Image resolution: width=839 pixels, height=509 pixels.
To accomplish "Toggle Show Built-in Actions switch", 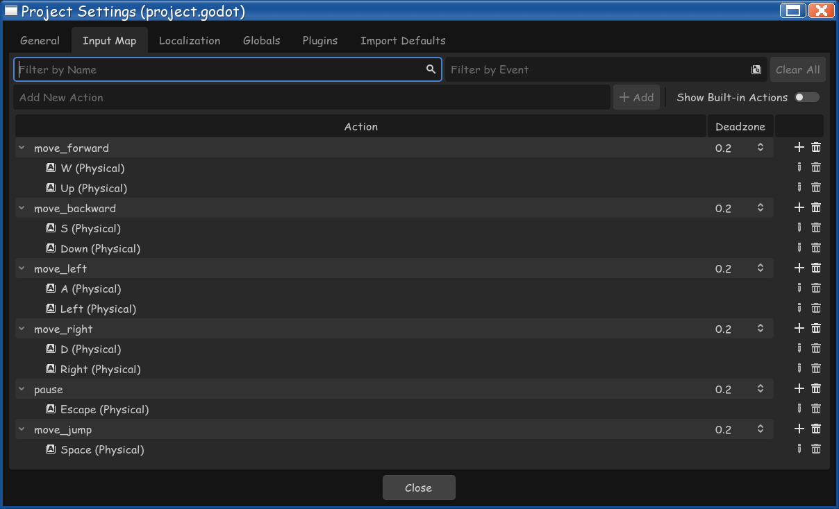I will click(x=806, y=97).
